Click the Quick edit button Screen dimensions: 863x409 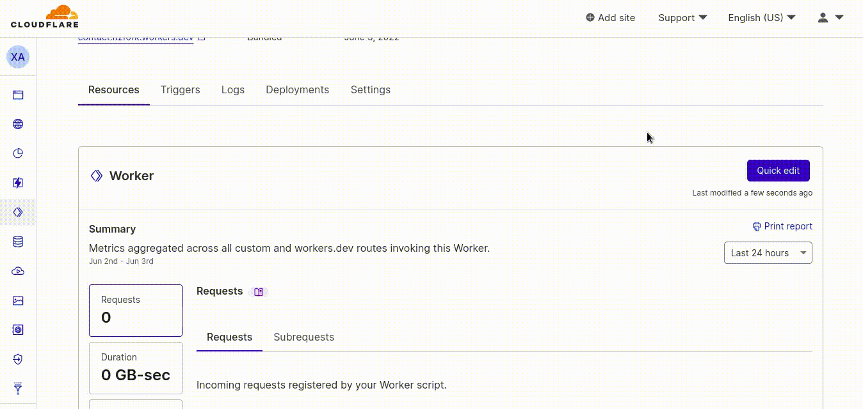pos(778,171)
